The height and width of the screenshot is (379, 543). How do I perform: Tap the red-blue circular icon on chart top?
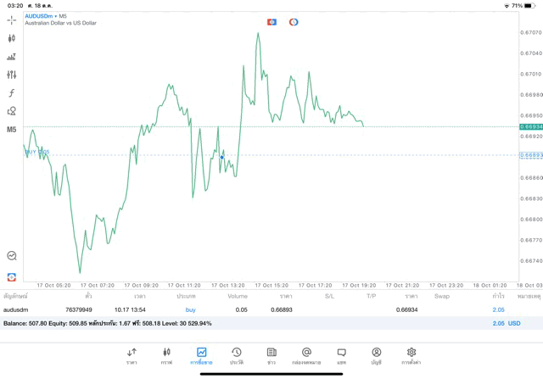tap(294, 22)
